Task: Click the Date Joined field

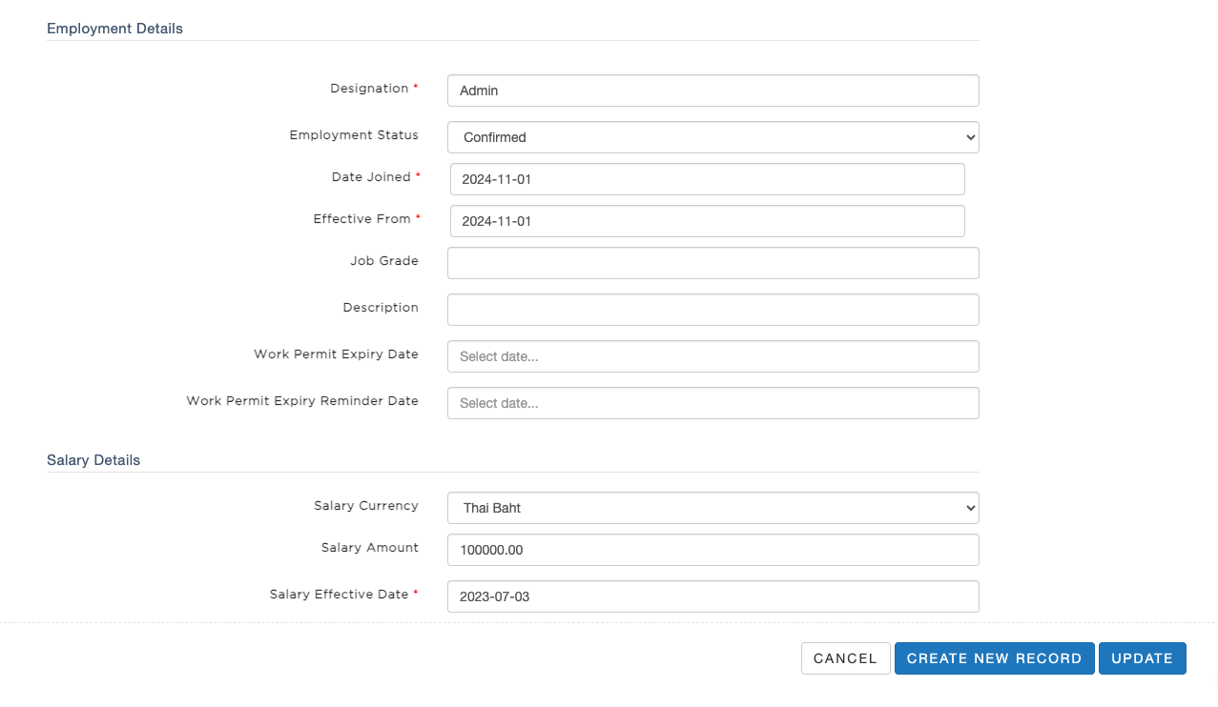Action: pos(707,179)
